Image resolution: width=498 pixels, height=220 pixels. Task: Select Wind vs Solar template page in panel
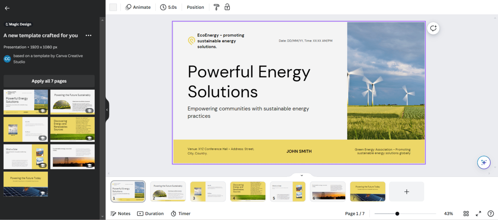point(26,157)
